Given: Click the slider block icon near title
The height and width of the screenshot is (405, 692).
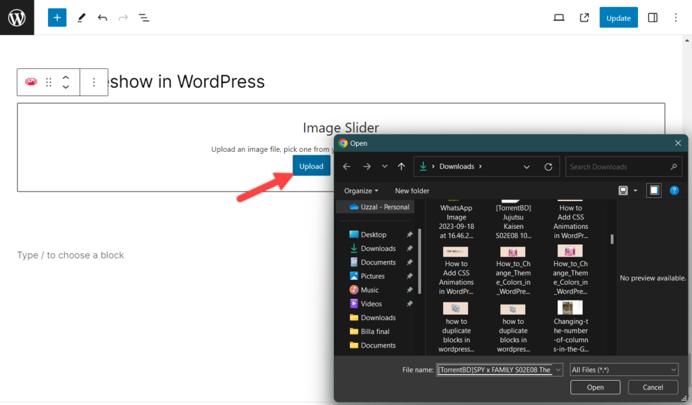Looking at the screenshot, I should pos(31,81).
